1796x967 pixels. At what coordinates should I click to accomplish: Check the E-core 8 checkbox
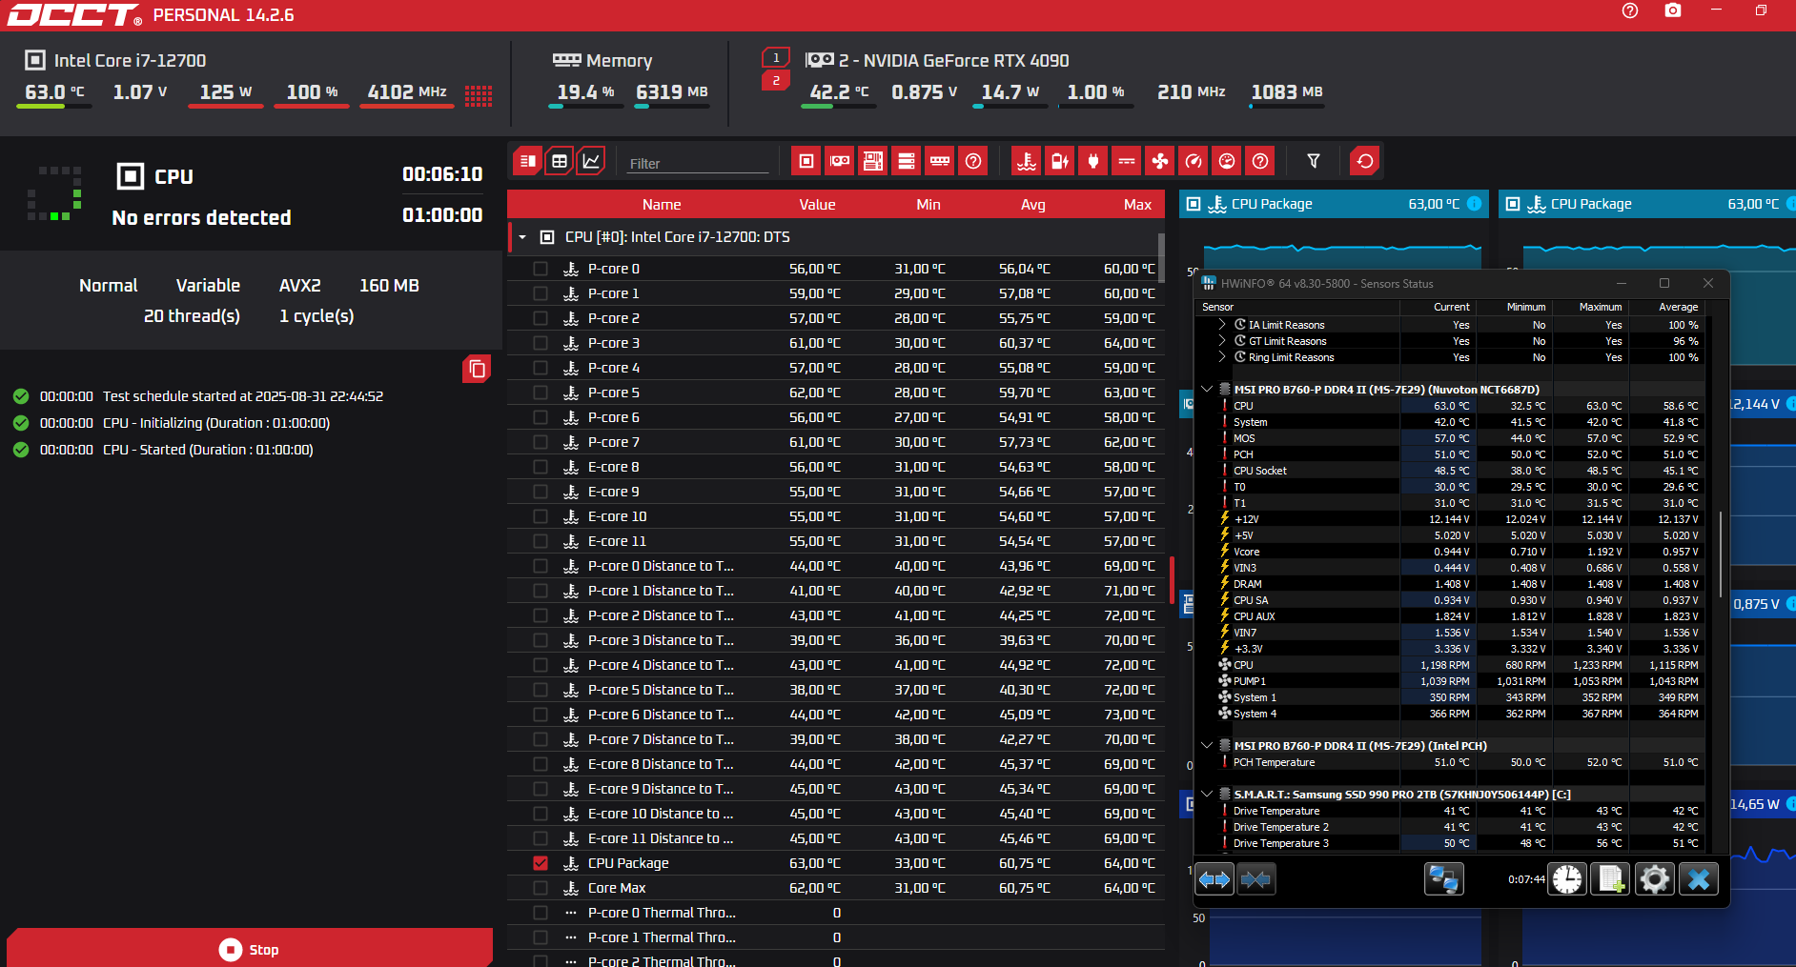[541, 467]
